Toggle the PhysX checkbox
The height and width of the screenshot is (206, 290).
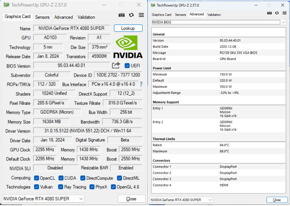(x=92, y=187)
